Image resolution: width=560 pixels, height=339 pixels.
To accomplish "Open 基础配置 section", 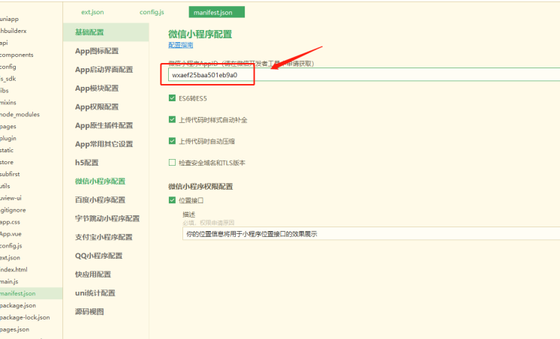I will 106,32.
